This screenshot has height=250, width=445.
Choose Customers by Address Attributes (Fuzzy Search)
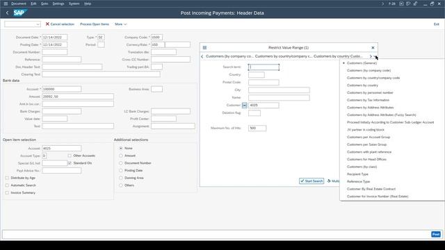(x=382, y=115)
